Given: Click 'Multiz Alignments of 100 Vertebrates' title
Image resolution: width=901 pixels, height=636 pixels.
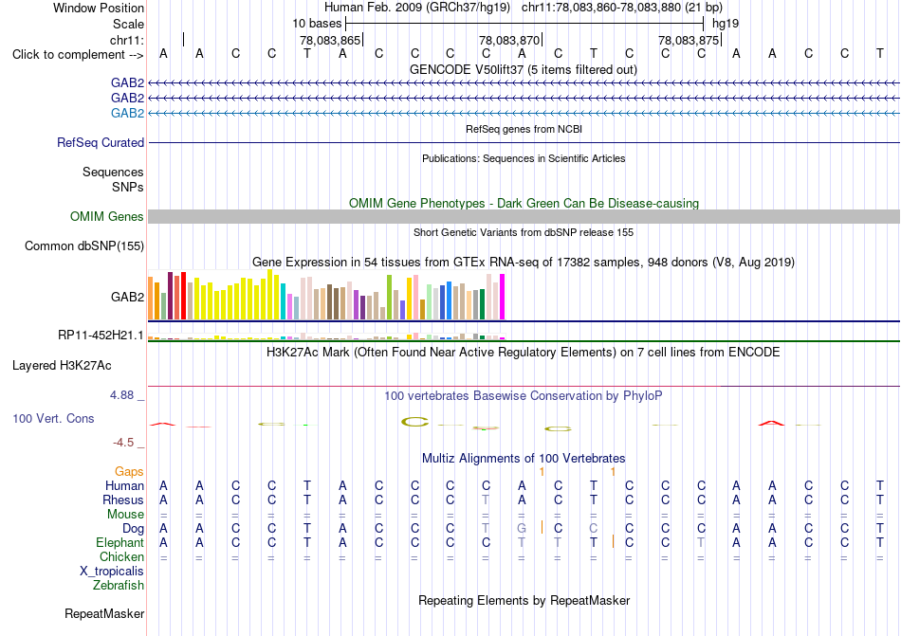Looking at the screenshot, I should [524, 458].
